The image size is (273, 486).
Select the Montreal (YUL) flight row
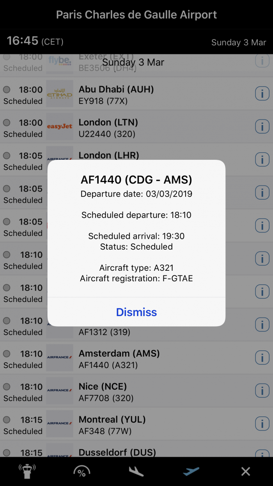point(136,424)
